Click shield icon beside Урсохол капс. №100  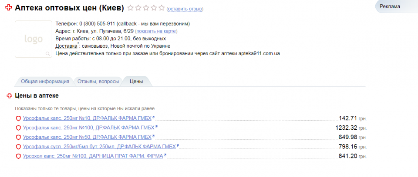(18, 156)
